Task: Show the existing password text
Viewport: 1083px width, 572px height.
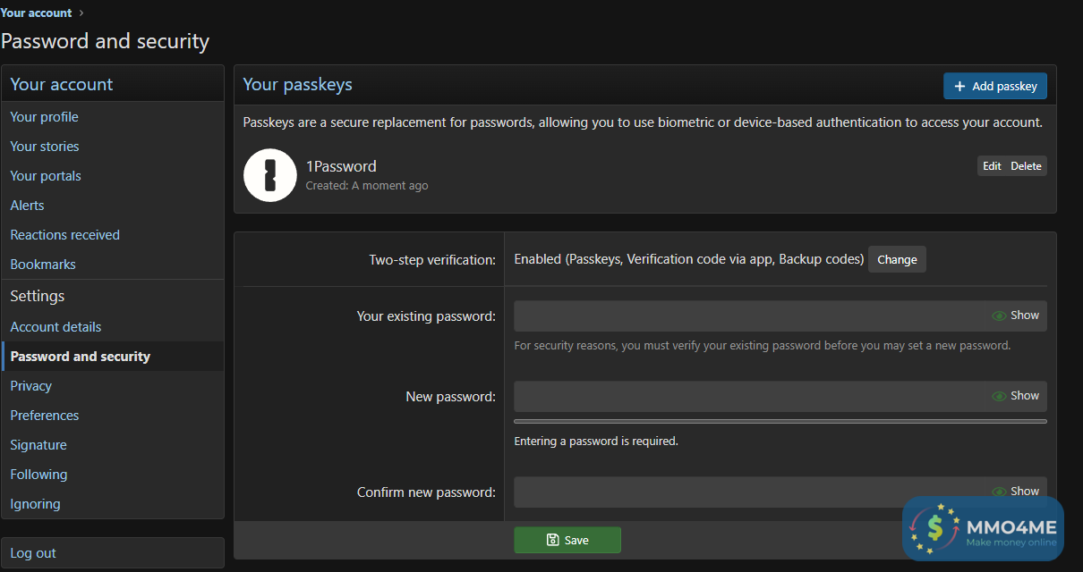Action: [x=1015, y=315]
